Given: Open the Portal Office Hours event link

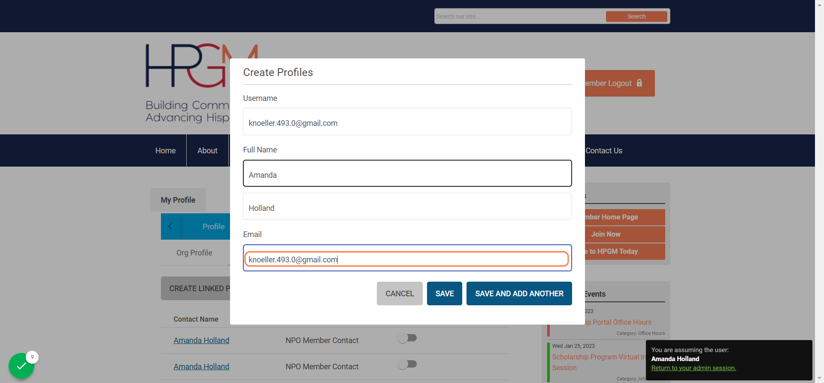Looking at the screenshot, I should [618, 322].
